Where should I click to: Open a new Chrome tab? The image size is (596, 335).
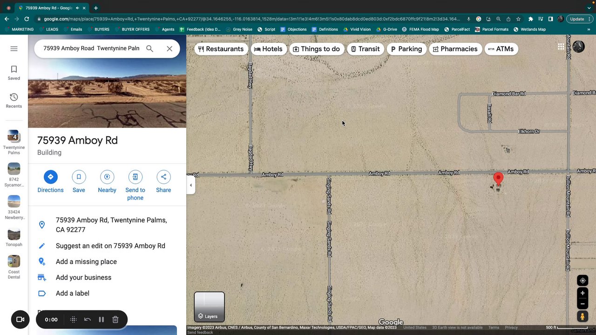point(95,8)
